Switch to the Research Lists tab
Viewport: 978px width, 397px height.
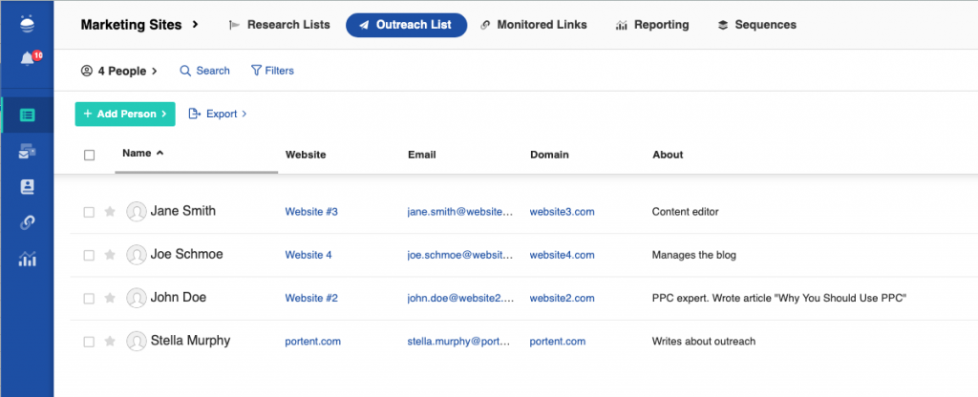coord(280,25)
